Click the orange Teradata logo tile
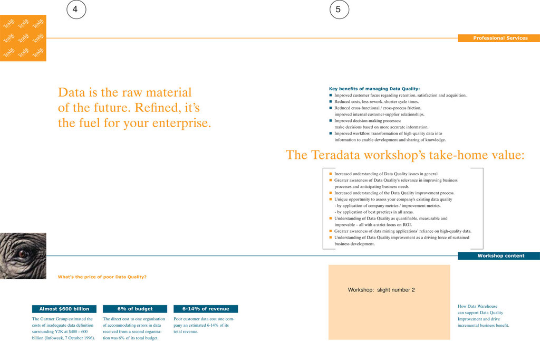Viewport: 540px width, 341px height. 23,38
